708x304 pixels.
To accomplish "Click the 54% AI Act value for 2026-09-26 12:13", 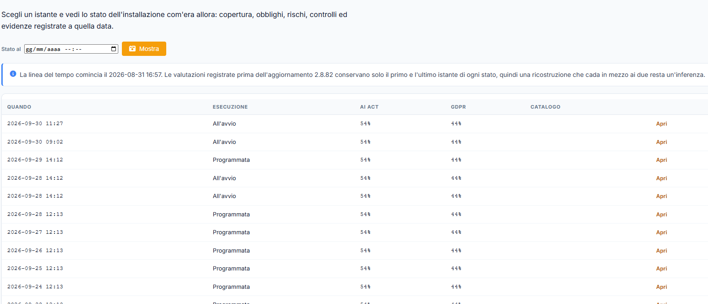I will (365, 251).
